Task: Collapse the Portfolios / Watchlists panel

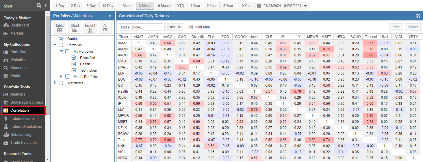Action: [x=110, y=16]
